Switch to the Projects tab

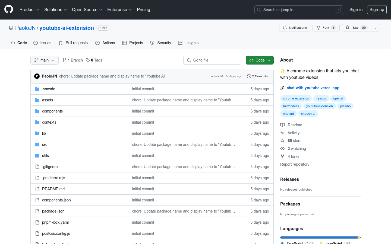pos(133,43)
